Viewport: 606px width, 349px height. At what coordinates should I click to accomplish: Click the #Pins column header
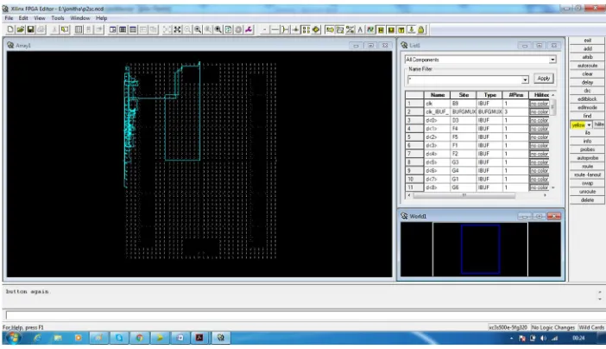click(x=516, y=95)
